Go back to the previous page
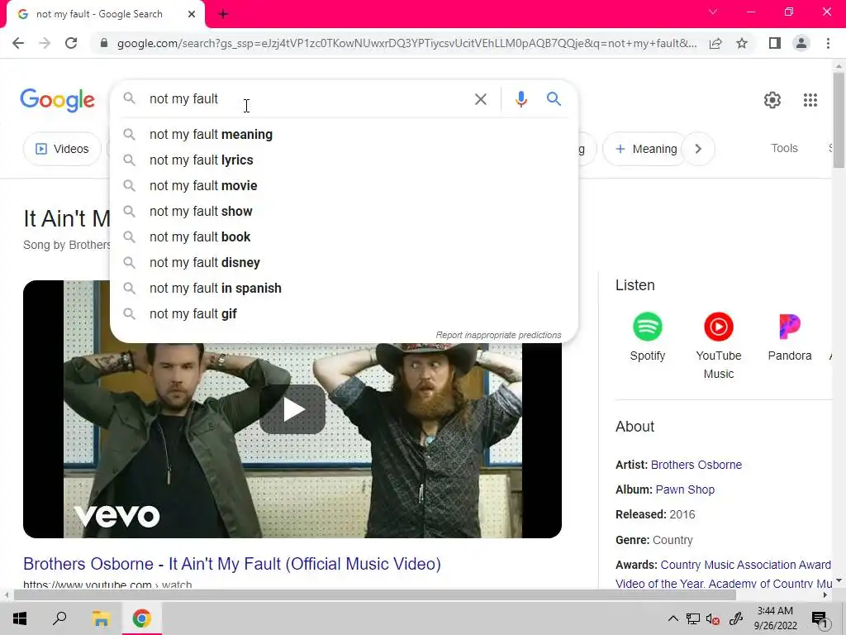This screenshot has height=635, width=846. click(18, 43)
